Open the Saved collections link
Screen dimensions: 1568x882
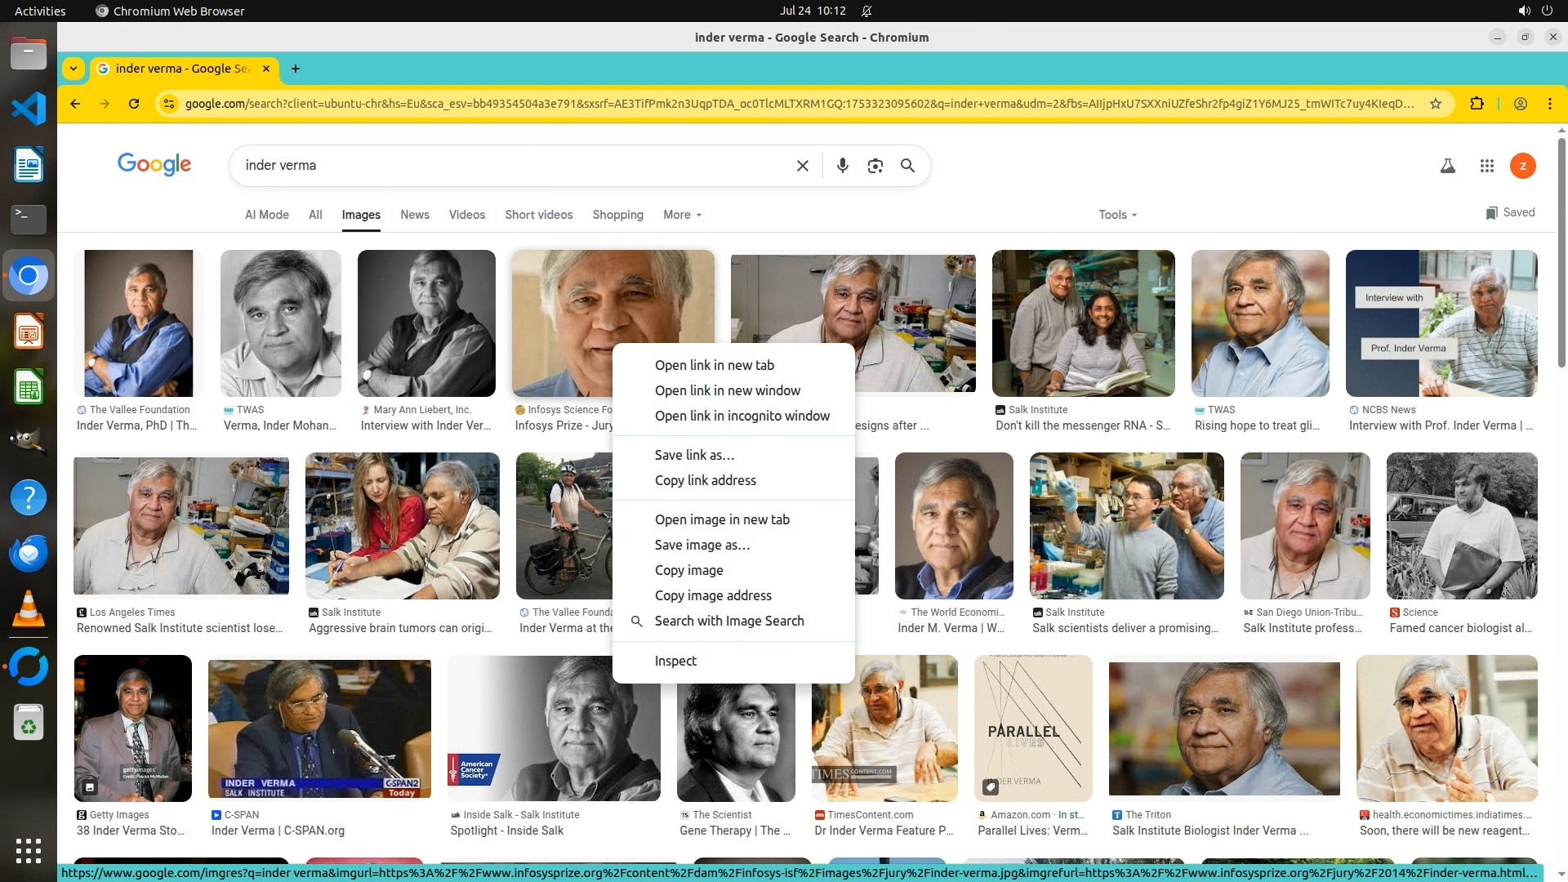[x=1510, y=212]
